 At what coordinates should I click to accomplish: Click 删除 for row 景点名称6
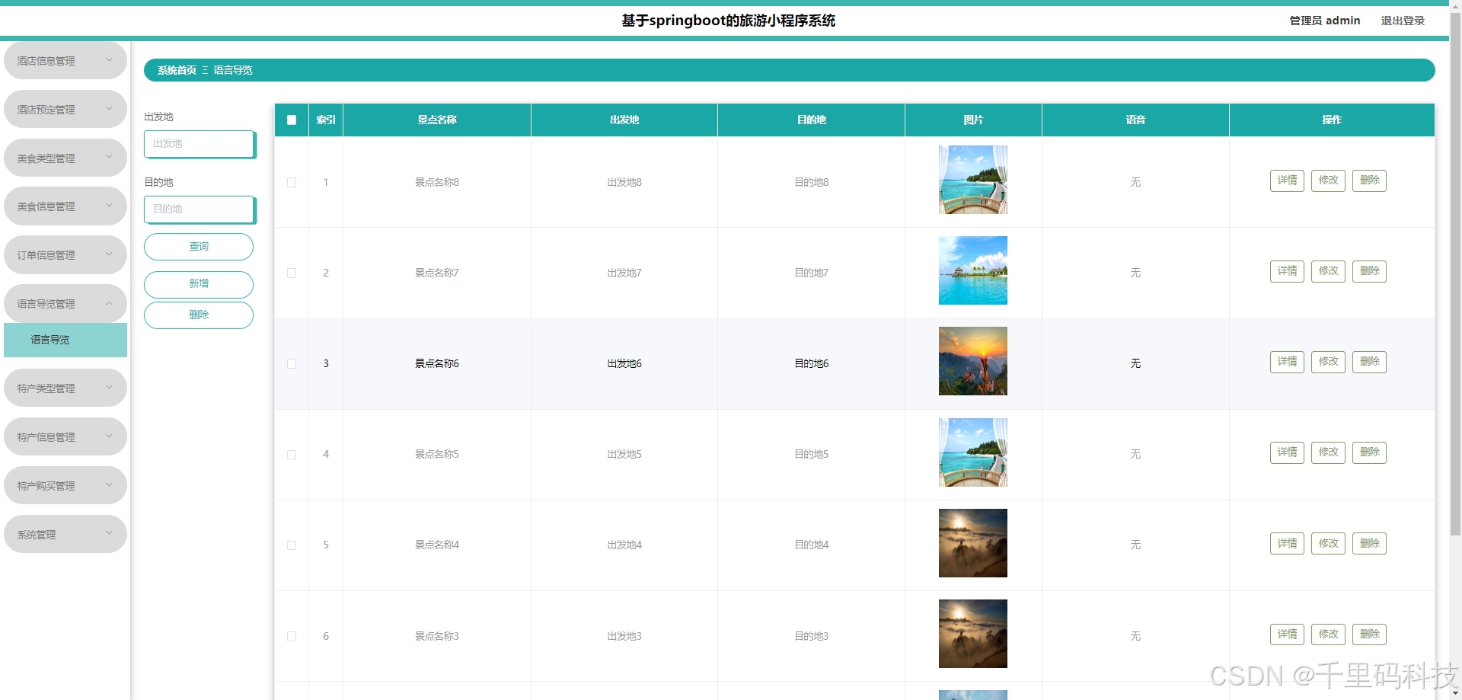pyautogui.click(x=1369, y=362)
